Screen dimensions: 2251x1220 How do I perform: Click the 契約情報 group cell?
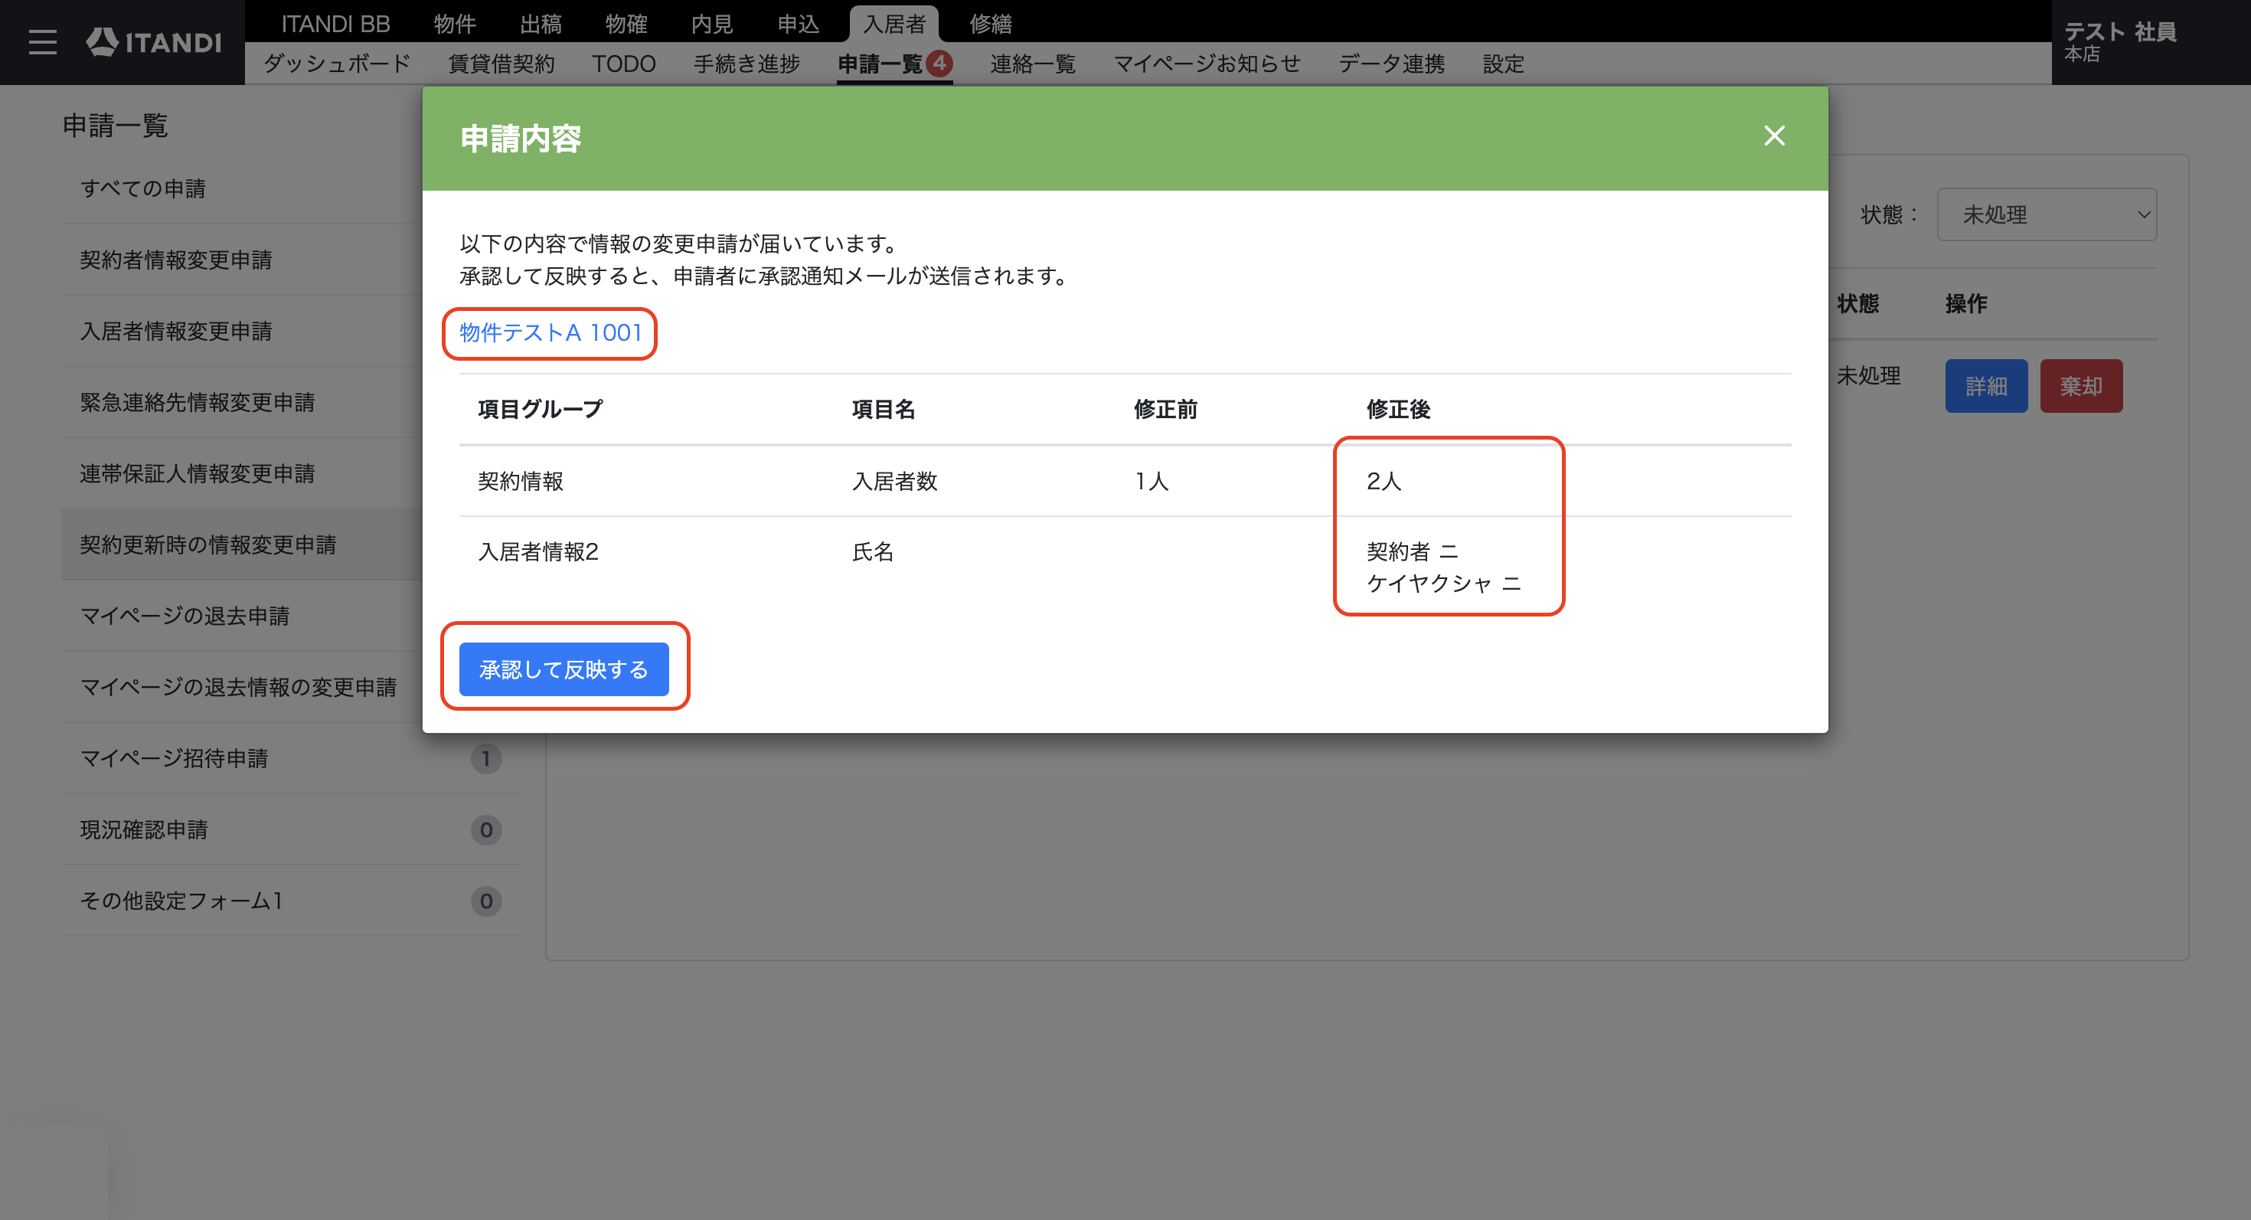(520, 481)
